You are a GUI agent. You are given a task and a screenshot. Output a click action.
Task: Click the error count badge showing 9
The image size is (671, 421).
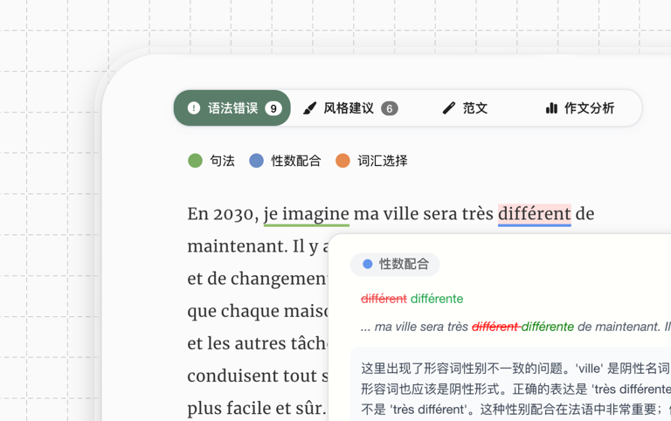[273, 108]
